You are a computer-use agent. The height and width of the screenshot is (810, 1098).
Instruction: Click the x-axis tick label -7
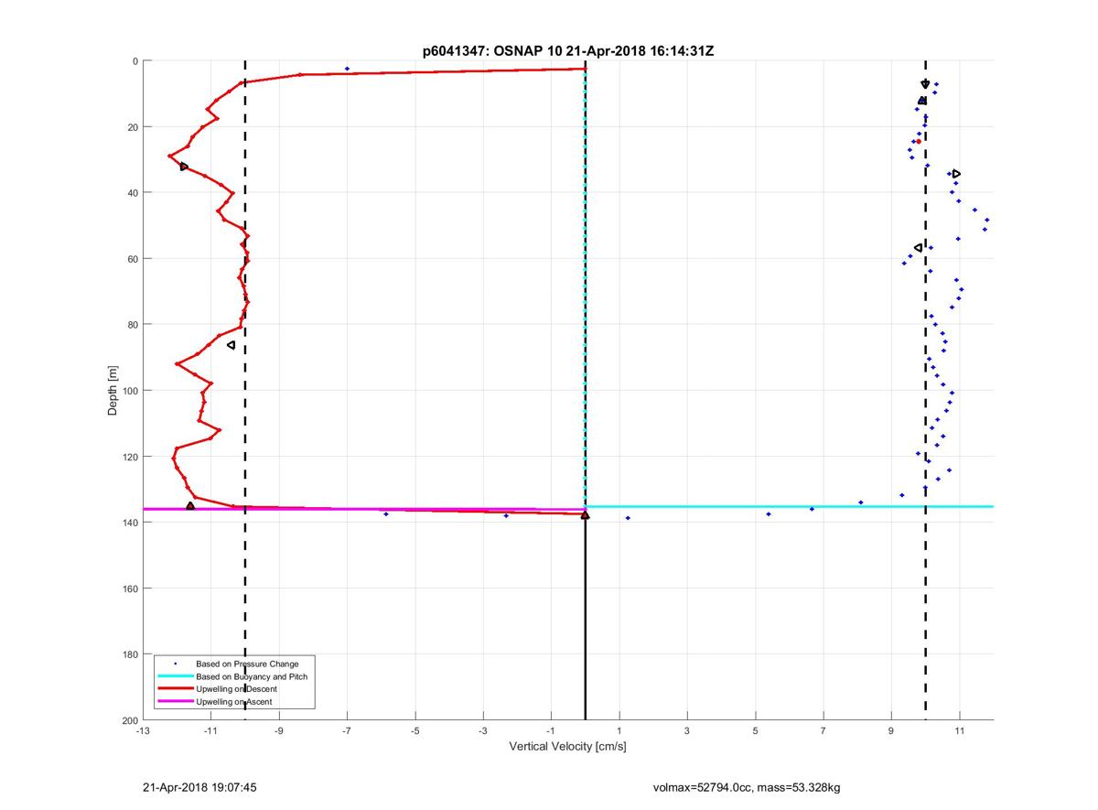347,731
